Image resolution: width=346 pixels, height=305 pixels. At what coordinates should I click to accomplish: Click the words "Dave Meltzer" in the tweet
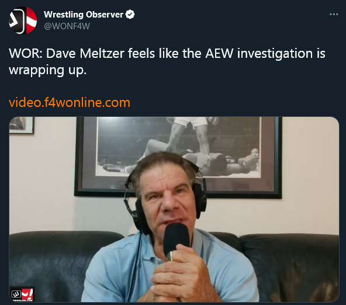85,54
